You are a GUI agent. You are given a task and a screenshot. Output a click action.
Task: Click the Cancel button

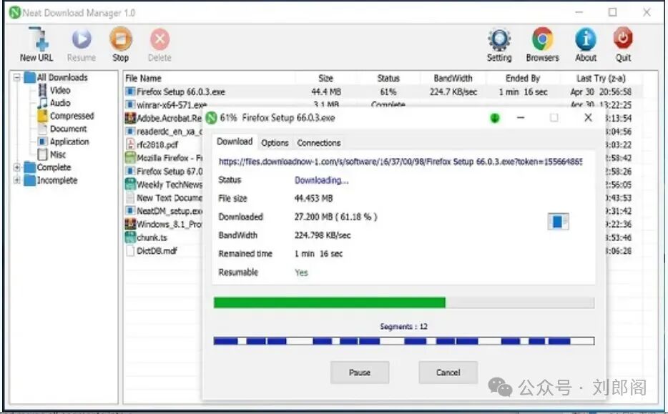coord(448,373)
